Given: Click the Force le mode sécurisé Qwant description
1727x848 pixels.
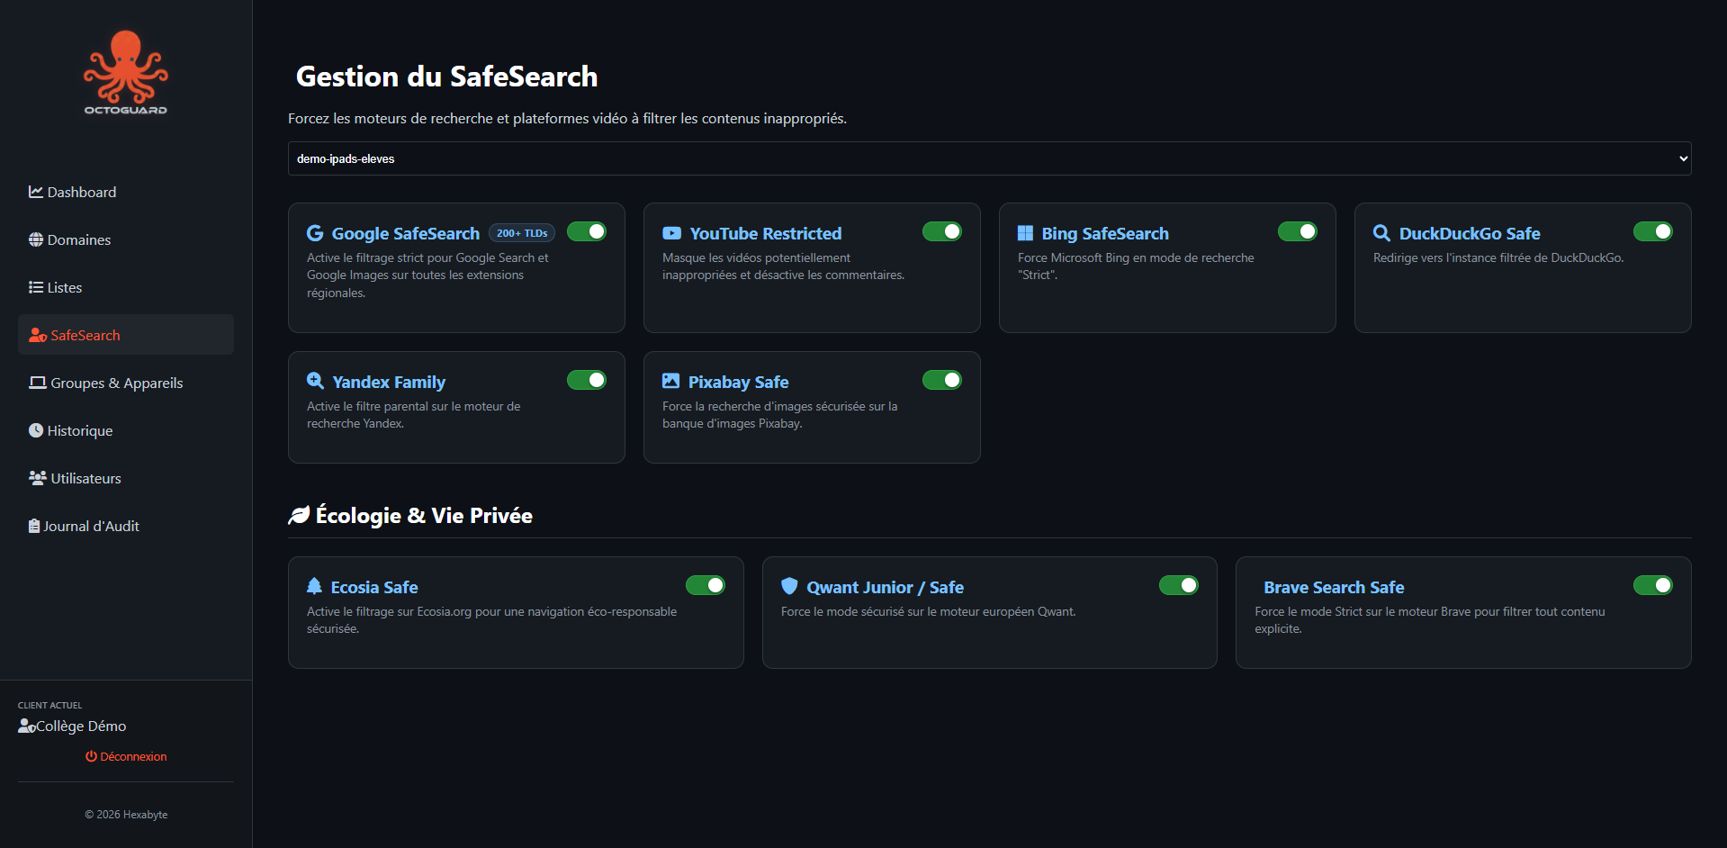Looking at the screenshot, I should (928, 611).
